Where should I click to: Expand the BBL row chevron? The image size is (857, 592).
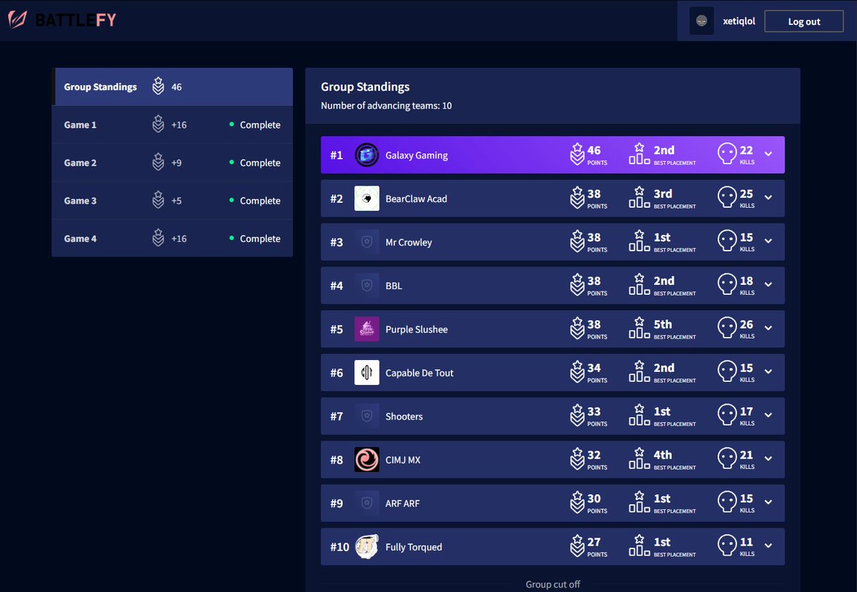[x=768, y=285]
